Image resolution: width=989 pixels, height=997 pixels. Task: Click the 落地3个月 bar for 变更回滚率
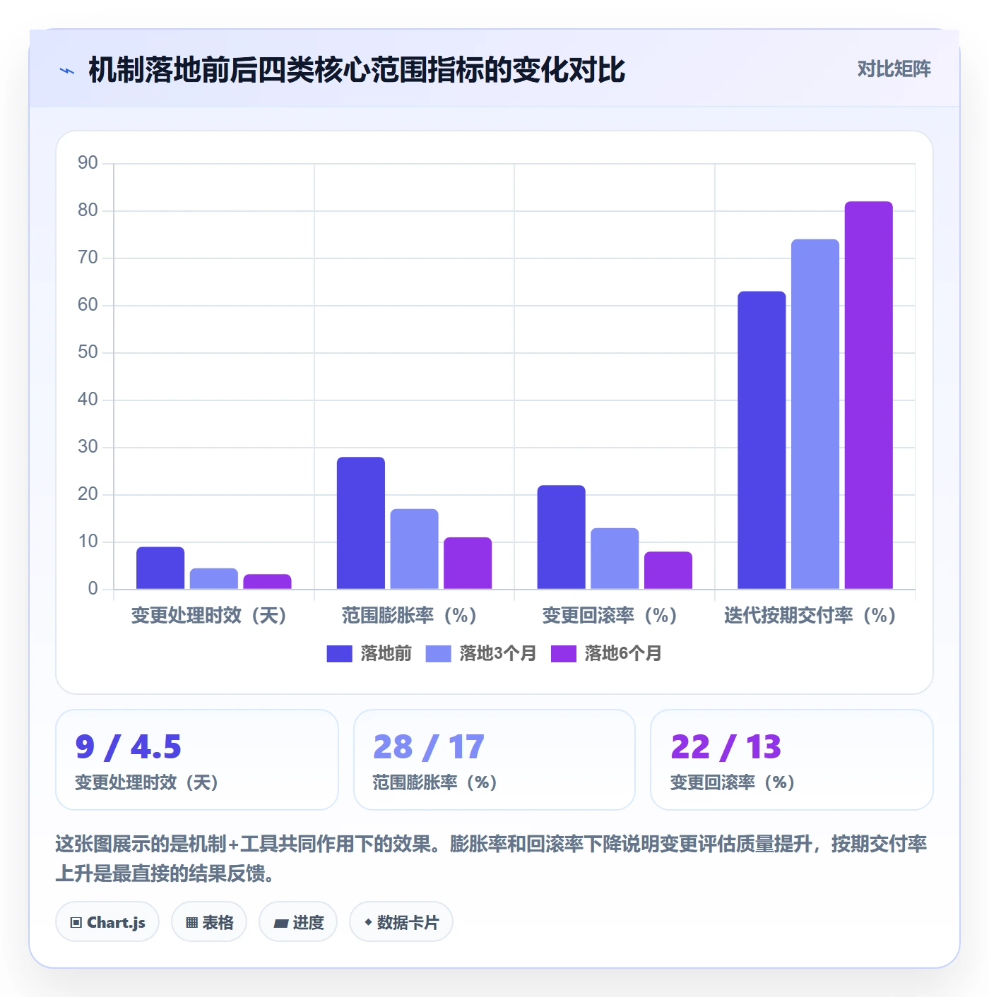(x=615, y=559)
